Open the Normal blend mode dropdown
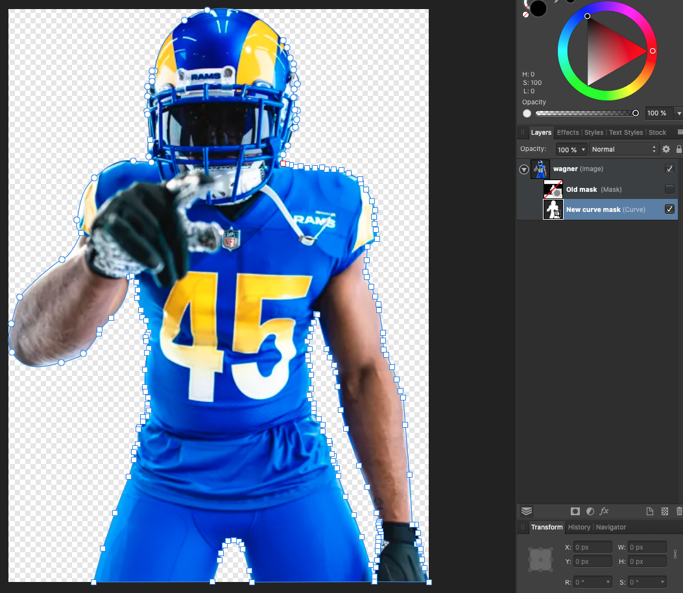 623,149
